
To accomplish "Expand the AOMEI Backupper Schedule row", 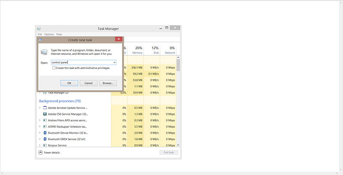I will [39, 127].
